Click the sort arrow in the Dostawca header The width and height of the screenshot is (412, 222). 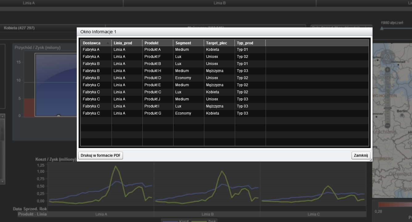108,43
